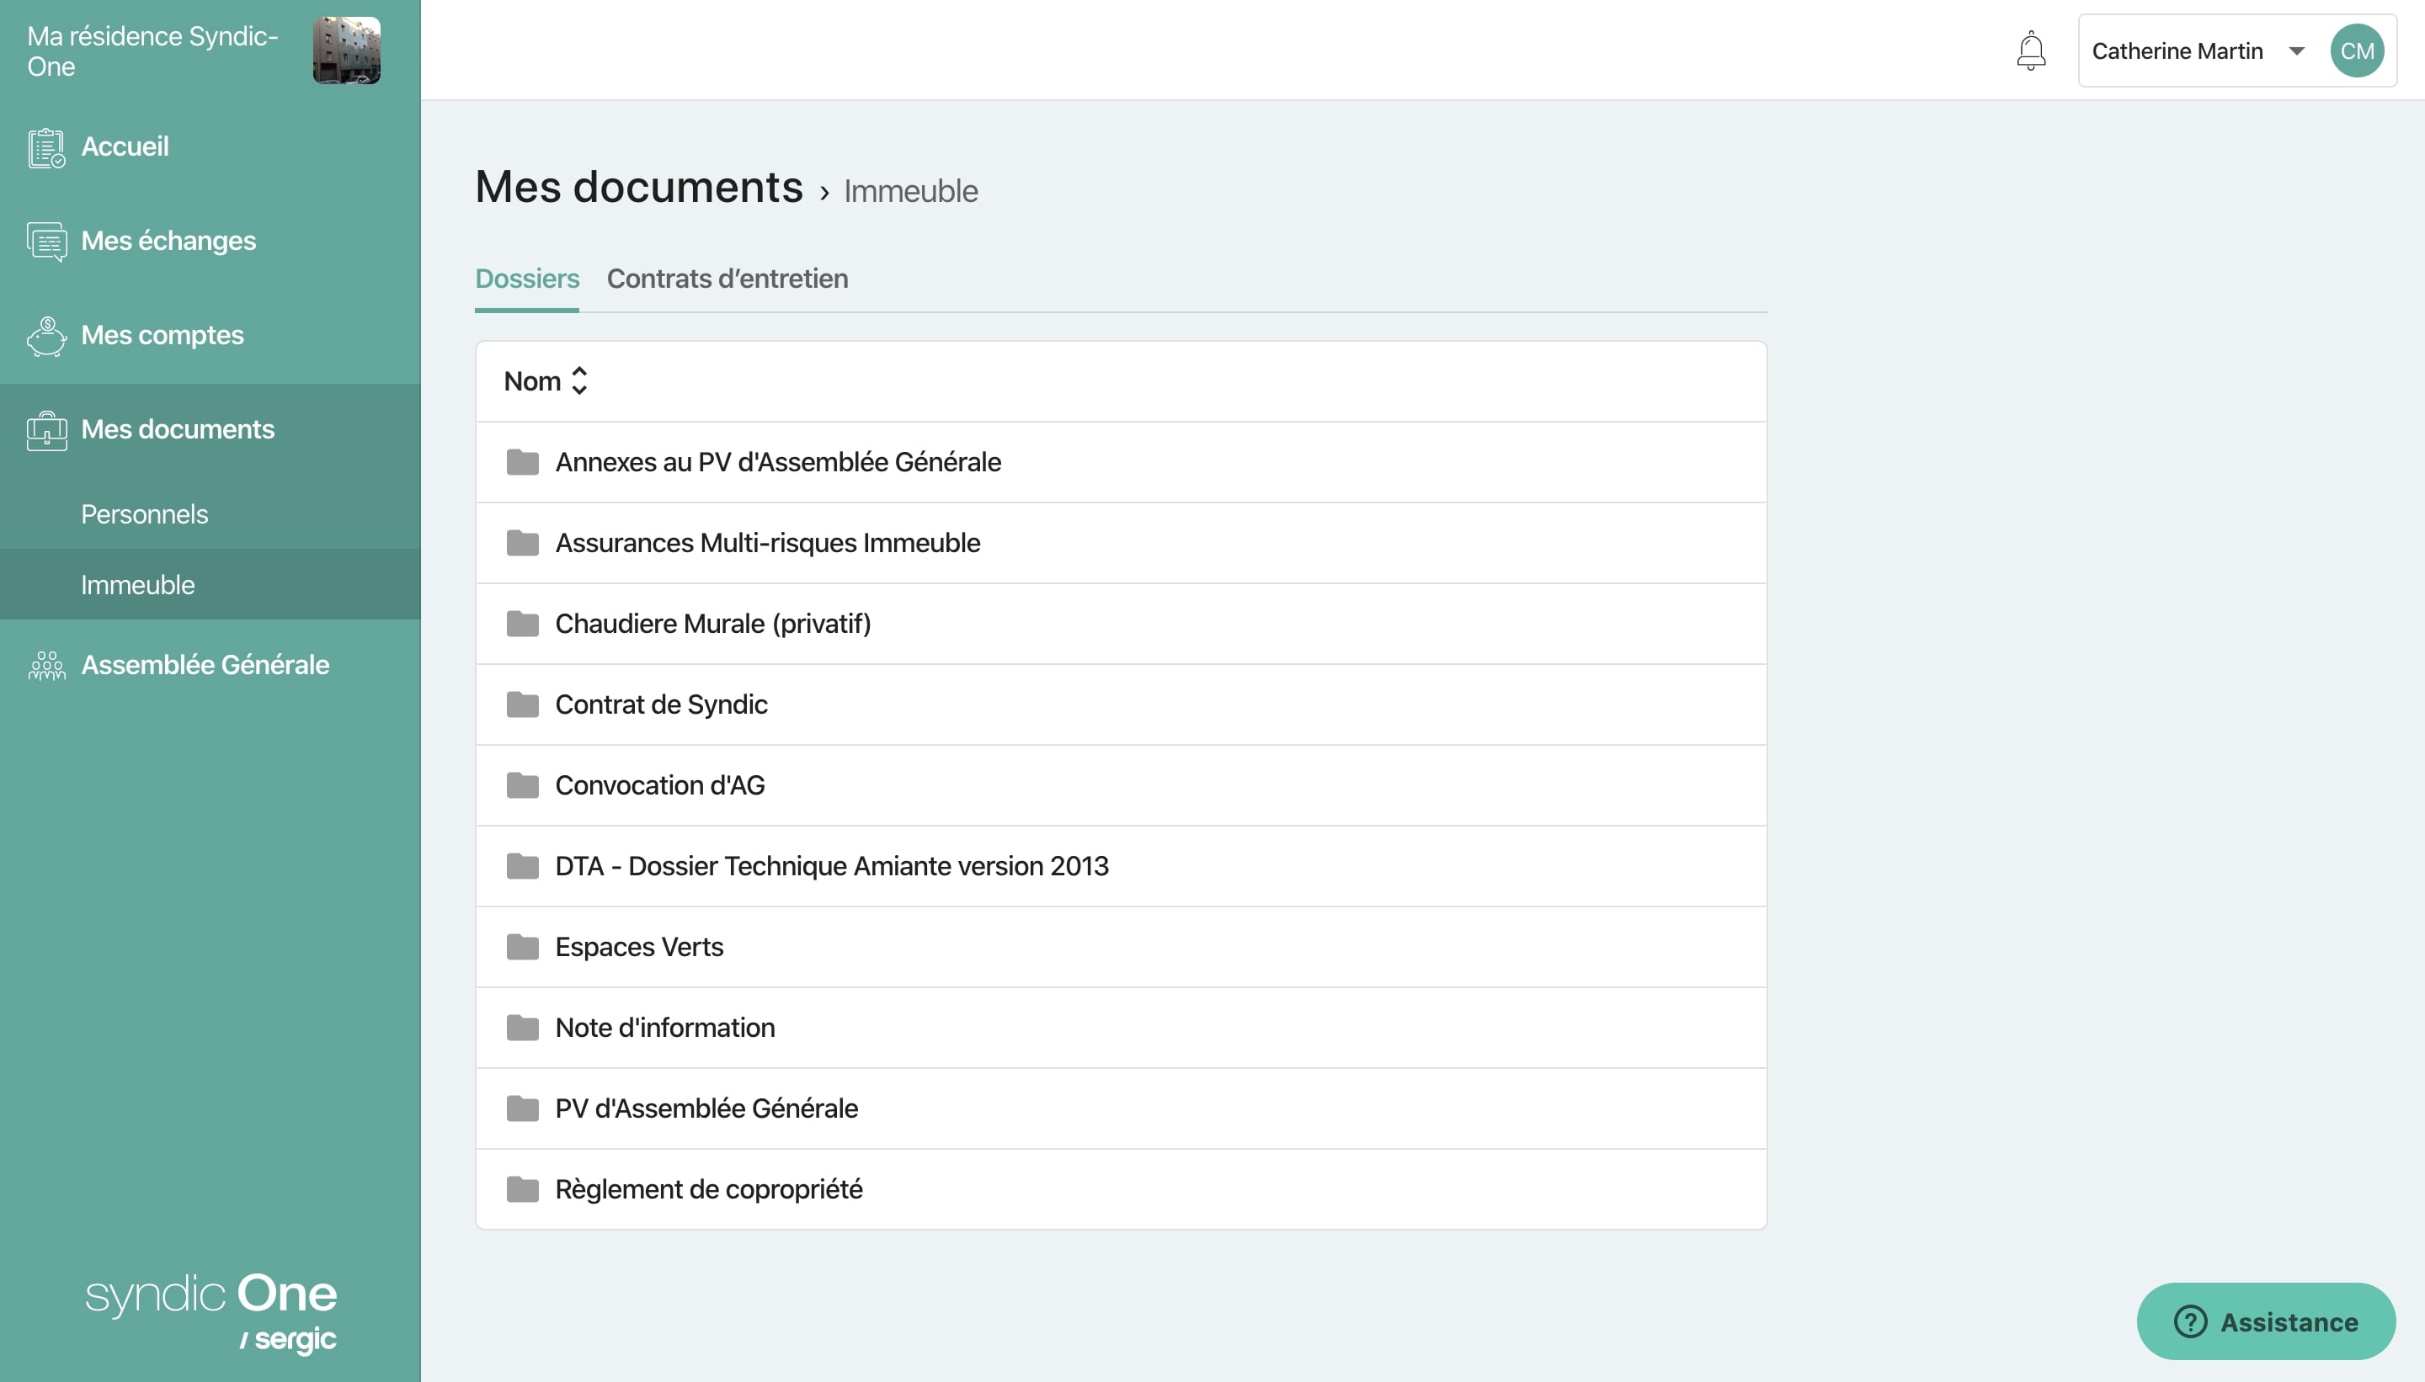Open Annexes au PV d'Assemblée Générale folder
Viewport: 2425px width, 1382px height.
tap(1121, 462)
